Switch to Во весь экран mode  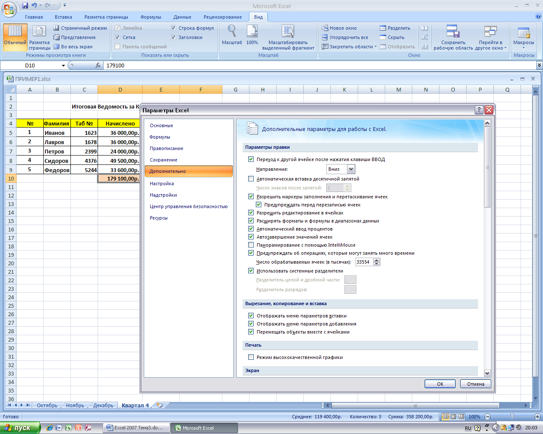[73, 47]
